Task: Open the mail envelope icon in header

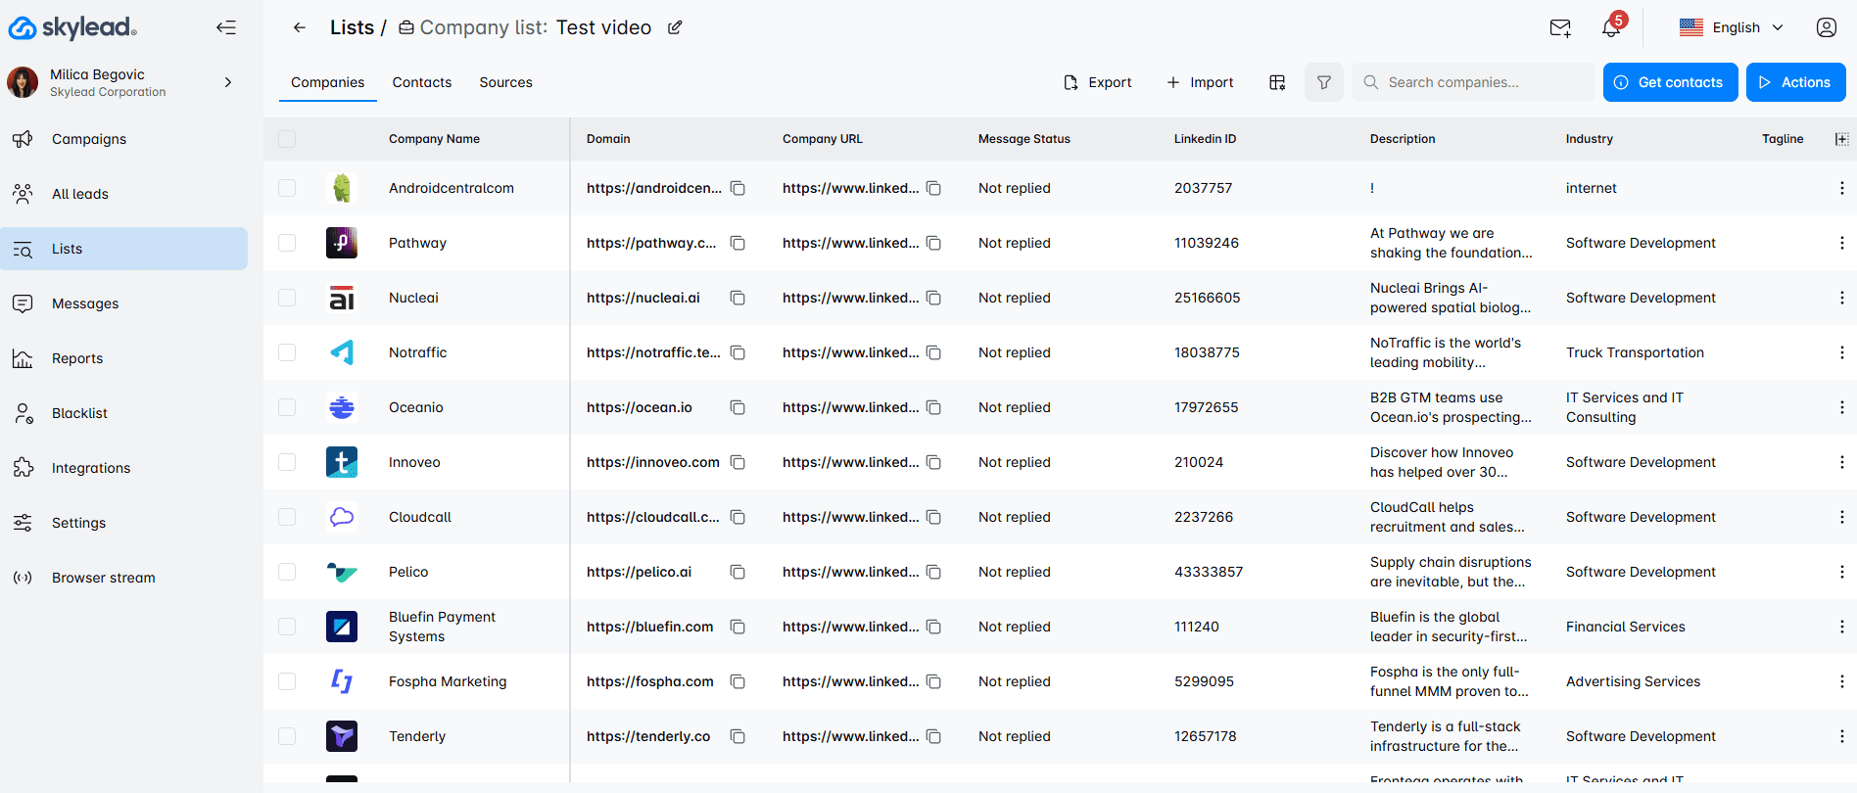Action: [1560, 27]
